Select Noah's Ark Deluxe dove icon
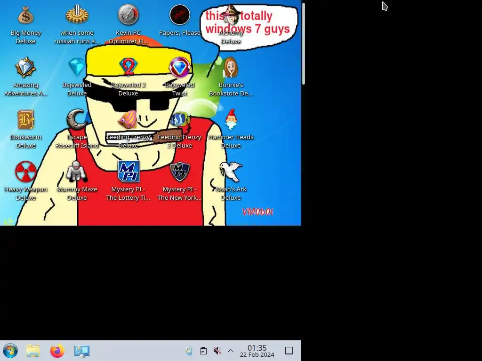The image size is (482, 361). point(231,172)
